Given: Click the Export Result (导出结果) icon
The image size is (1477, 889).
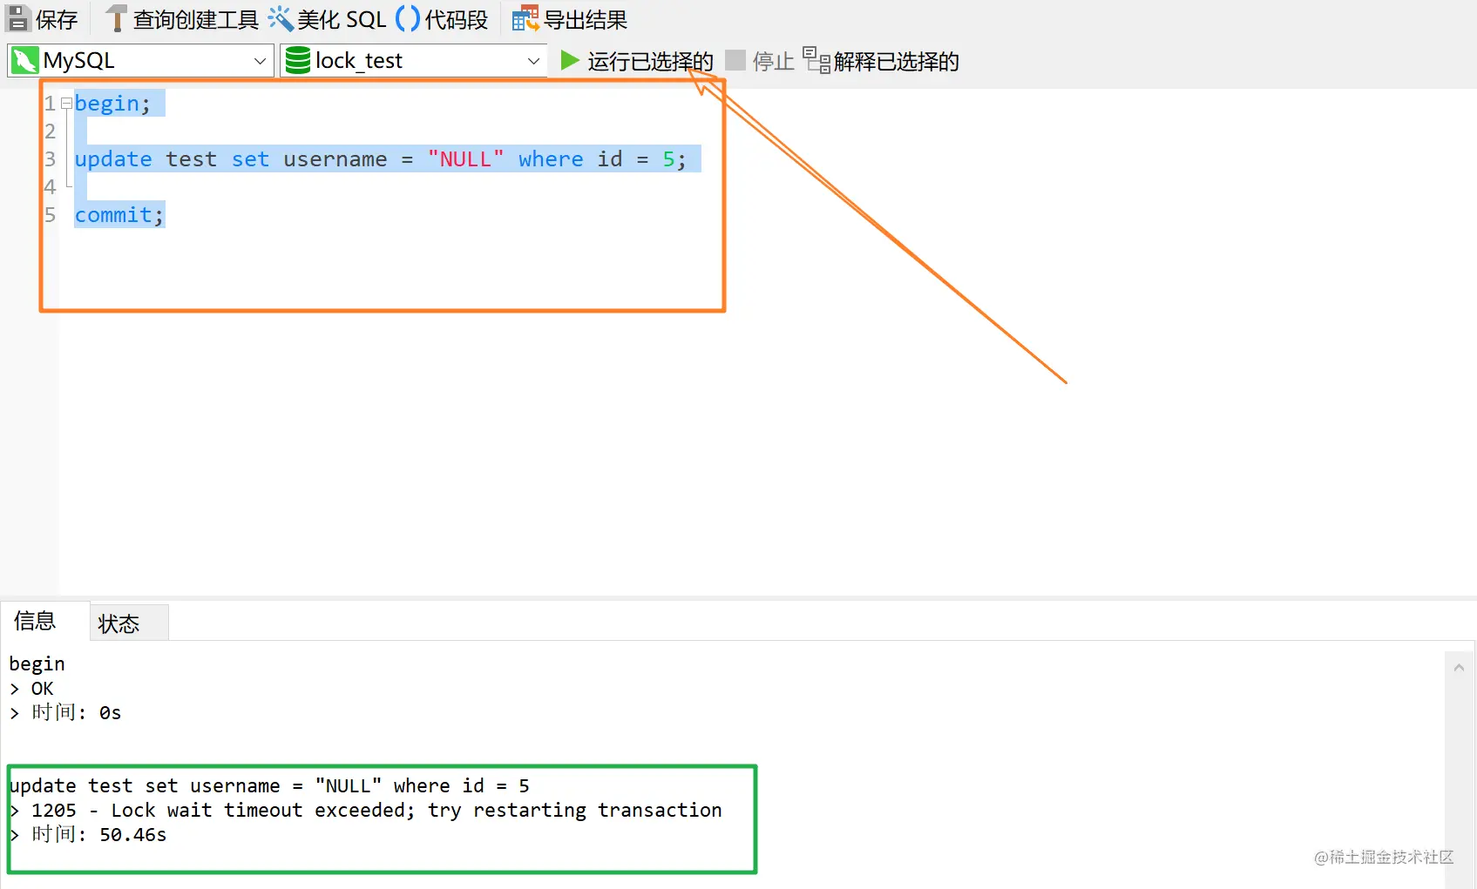Looking at the screenshot, I should 525,18.
